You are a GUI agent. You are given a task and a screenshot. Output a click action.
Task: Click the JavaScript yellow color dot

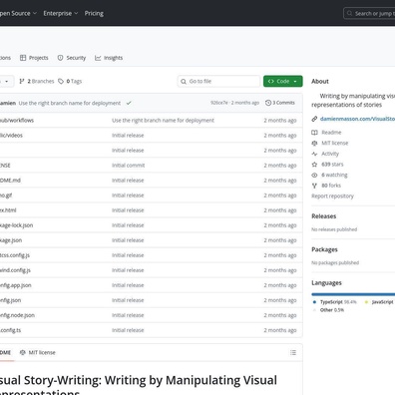[x=366, y=302]
